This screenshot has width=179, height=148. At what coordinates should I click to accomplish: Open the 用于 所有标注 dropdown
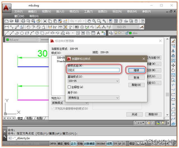click(93, 98)
